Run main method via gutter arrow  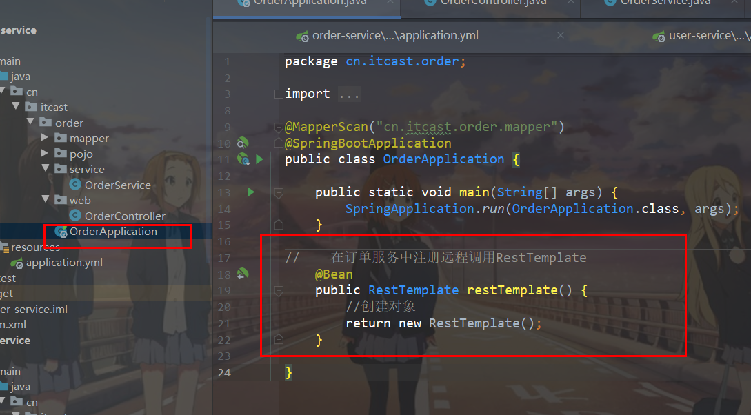click(251, 192)
